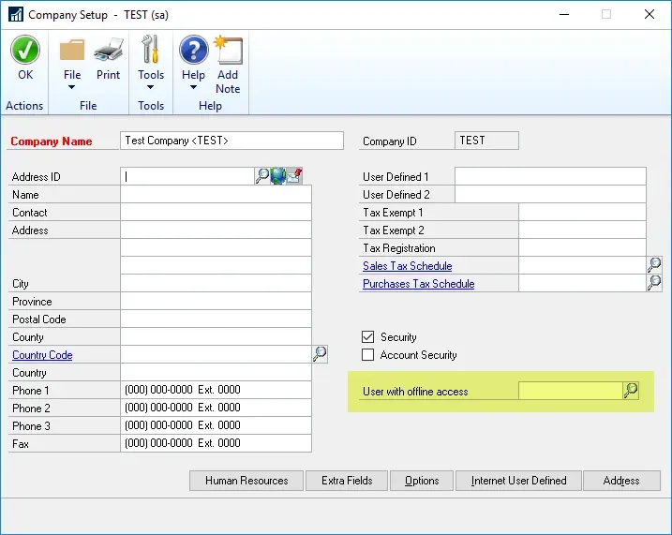This screenshot has height=535, width=672.
Task: Open the Purchases Tax Schedule lookup magnifier
Action: click(654, 283)
